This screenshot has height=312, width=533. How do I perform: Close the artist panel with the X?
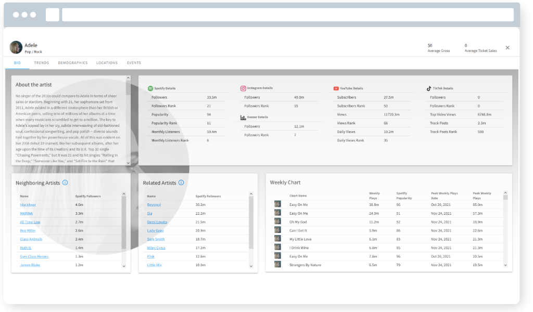(x=507, y=48)
